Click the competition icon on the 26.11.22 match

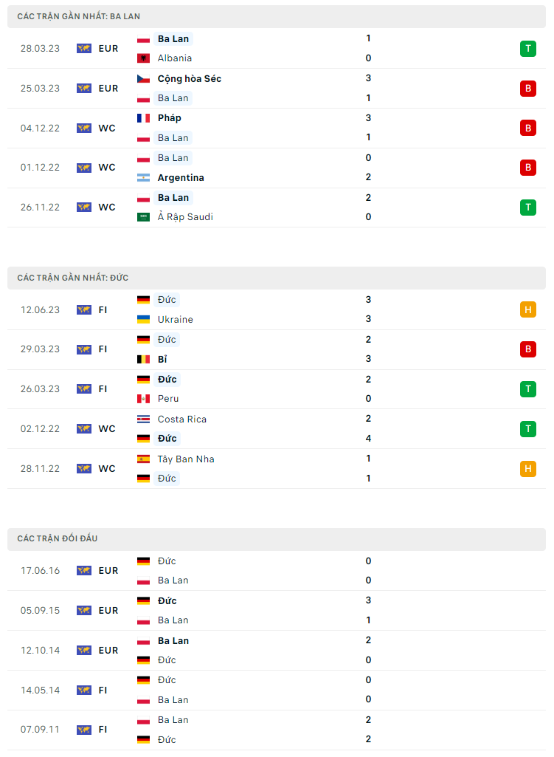tap(84, 208)
